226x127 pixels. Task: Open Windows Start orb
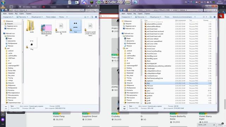3,2
